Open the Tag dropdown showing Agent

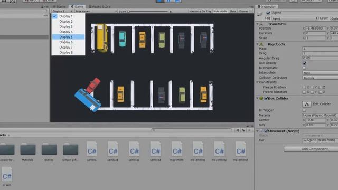295,18
